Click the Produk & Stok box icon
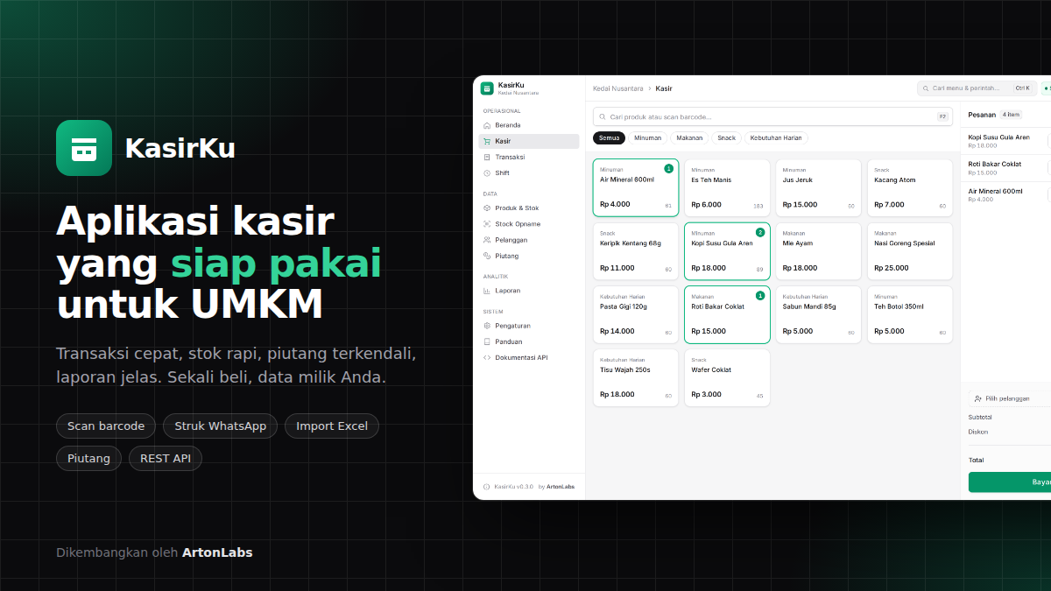The image size is (1051, 591). click(x=487, y=208)
